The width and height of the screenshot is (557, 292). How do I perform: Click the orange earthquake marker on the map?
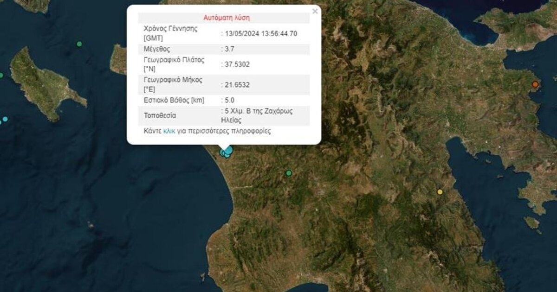pos(535,84)
